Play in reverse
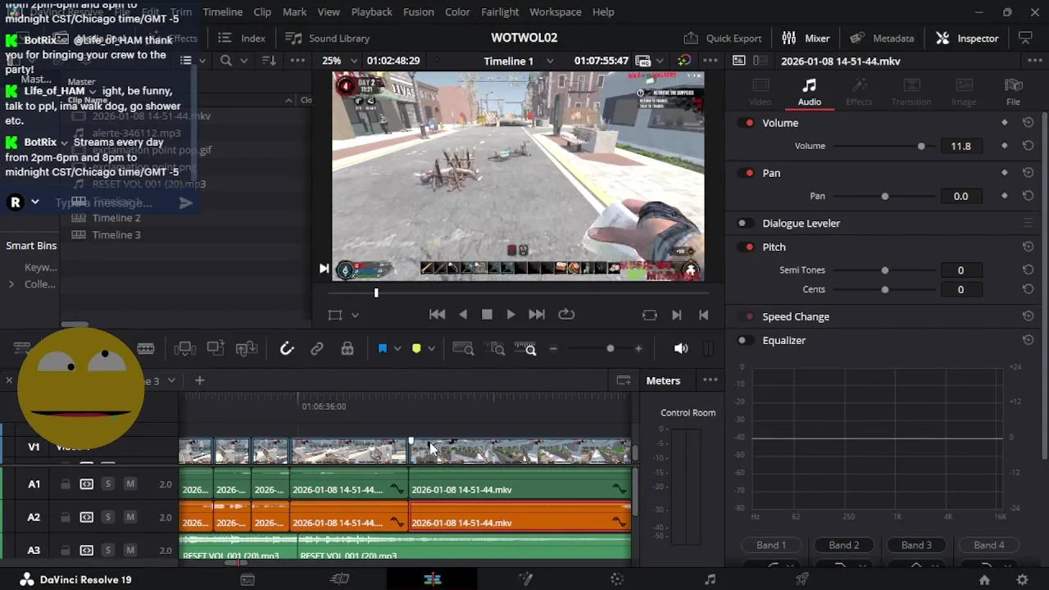1049x590 pixels. [x=463, y=315]
